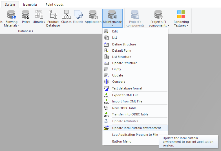Open Button Menu entry
The height and width of the screenshot is (151, 221).
tap(122, 141)
